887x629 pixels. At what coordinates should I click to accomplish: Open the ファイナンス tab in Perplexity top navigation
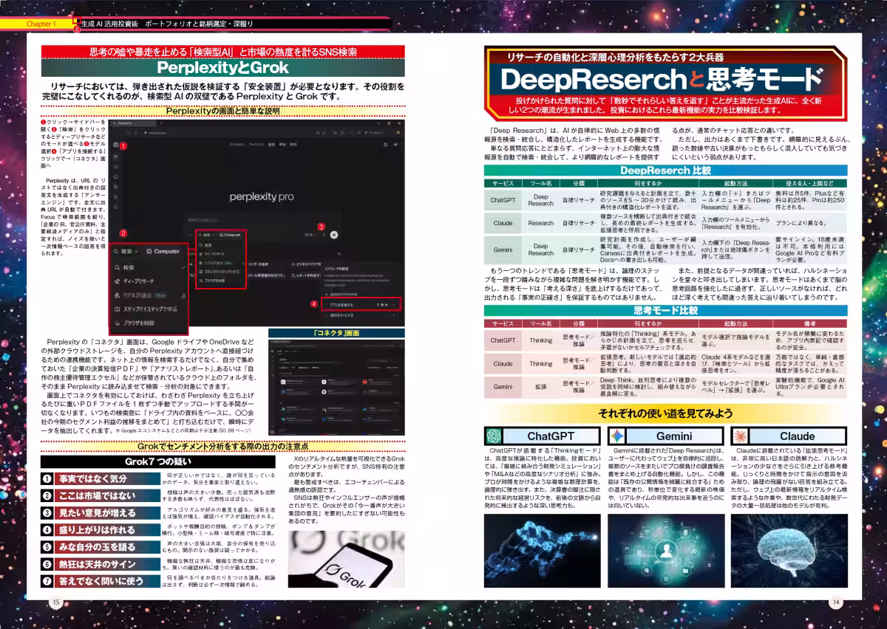pyautogui.click(x=256, y=145)
